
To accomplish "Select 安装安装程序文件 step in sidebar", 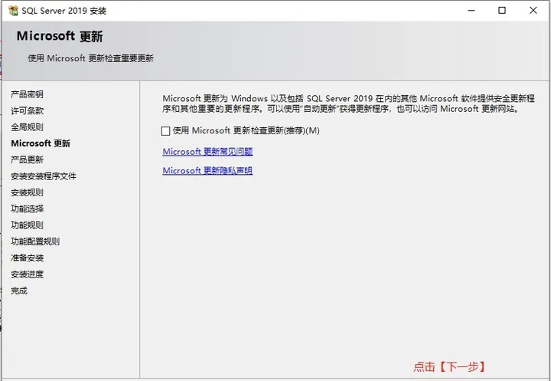I will [44, 176].
